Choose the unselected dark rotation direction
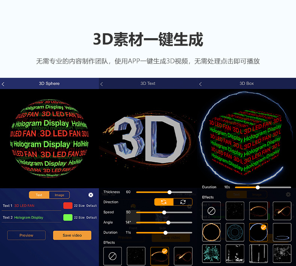This screenshot has height=266, width=296. (x=183, y=202)
